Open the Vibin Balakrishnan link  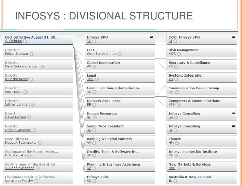102,53
